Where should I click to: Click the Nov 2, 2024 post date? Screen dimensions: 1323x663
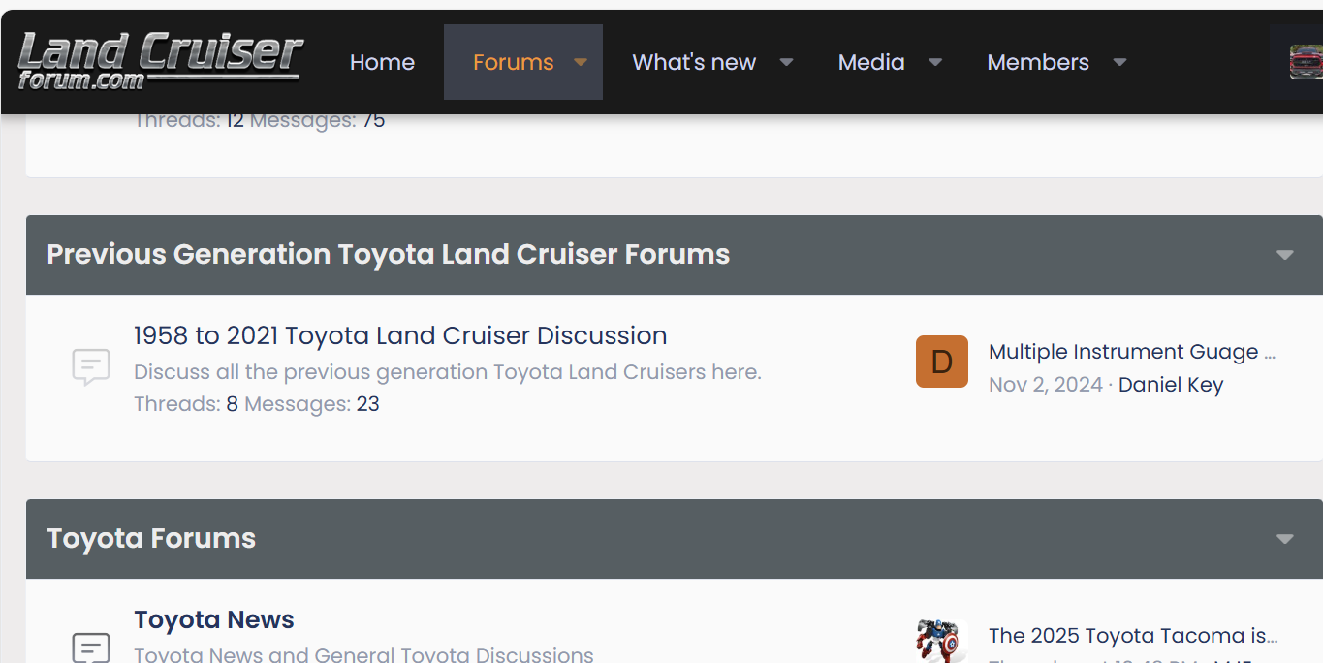pyautogui.click(x=1046, y=385)
